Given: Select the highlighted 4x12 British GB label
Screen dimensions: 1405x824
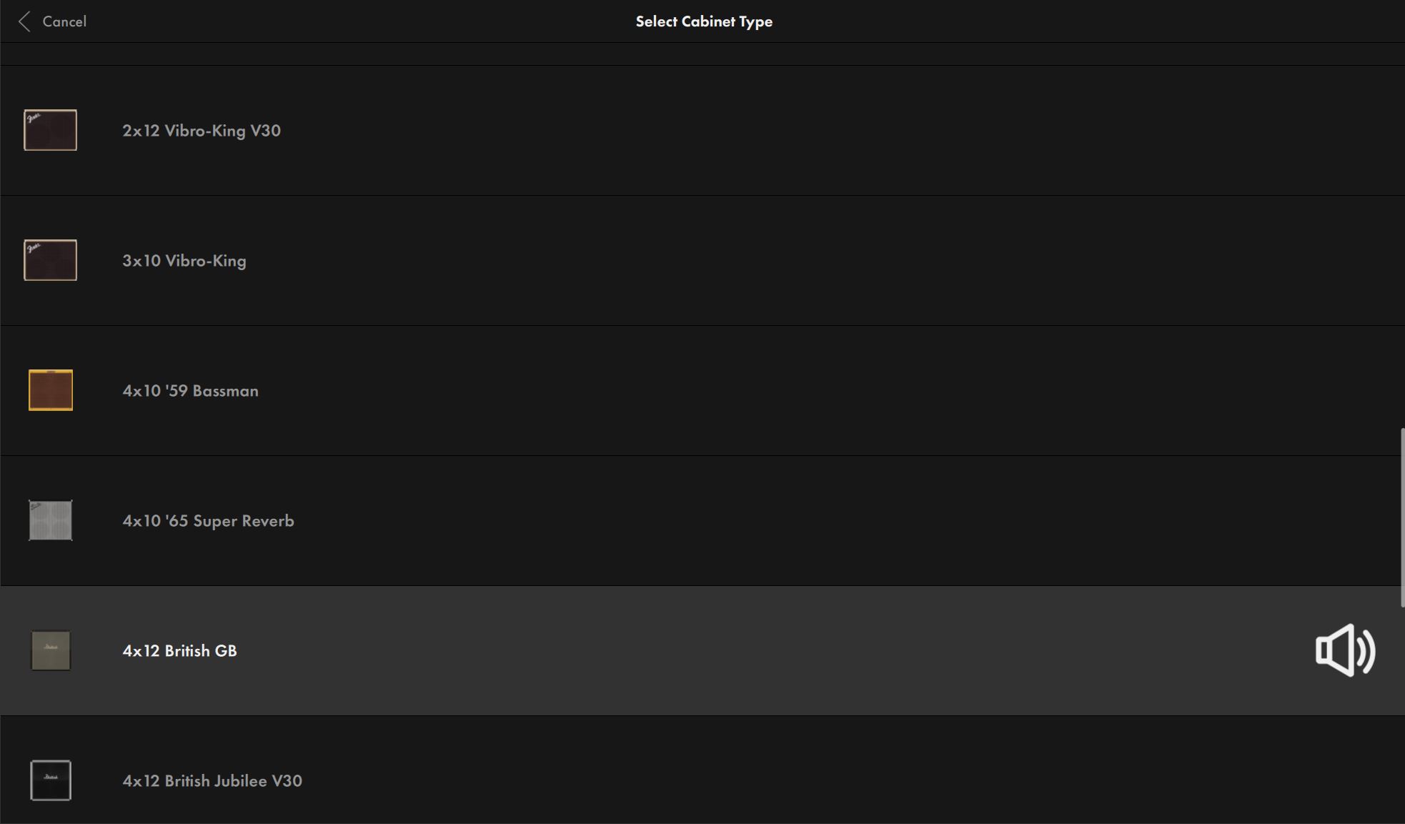Looking at the screenshot, I should tap(179, 651).
